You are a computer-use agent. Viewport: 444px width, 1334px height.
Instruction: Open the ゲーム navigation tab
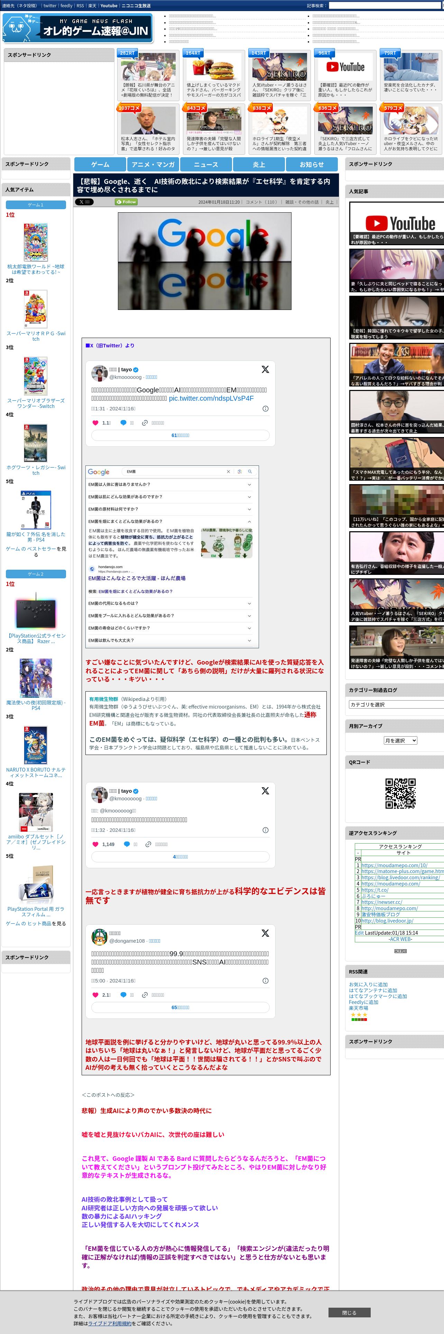click(x=100, y=164)
